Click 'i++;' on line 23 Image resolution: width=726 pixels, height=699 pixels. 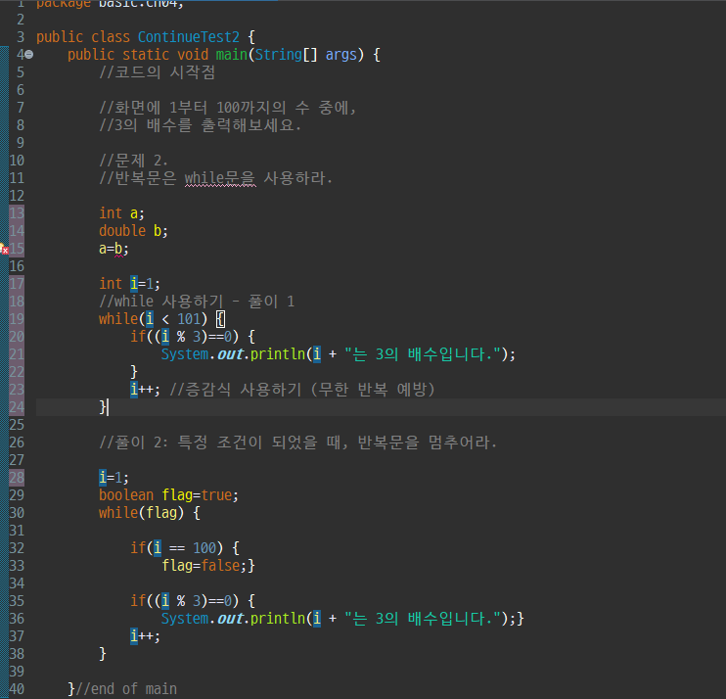(x=146, y=389)
